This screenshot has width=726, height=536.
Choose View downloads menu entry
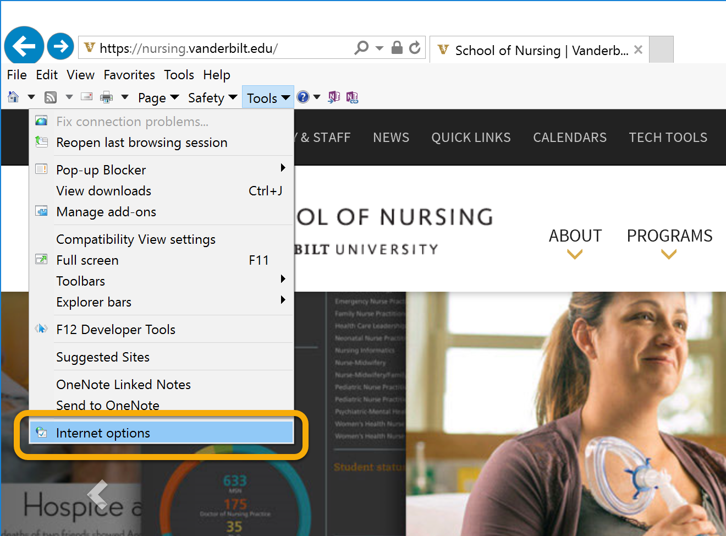(162, 191)
